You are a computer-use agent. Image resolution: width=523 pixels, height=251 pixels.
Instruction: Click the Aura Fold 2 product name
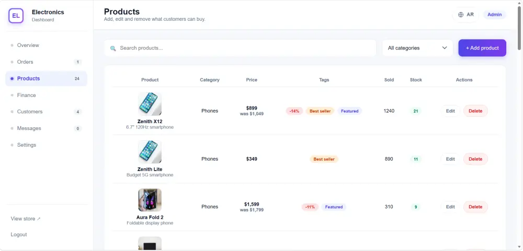pos(150,218)
